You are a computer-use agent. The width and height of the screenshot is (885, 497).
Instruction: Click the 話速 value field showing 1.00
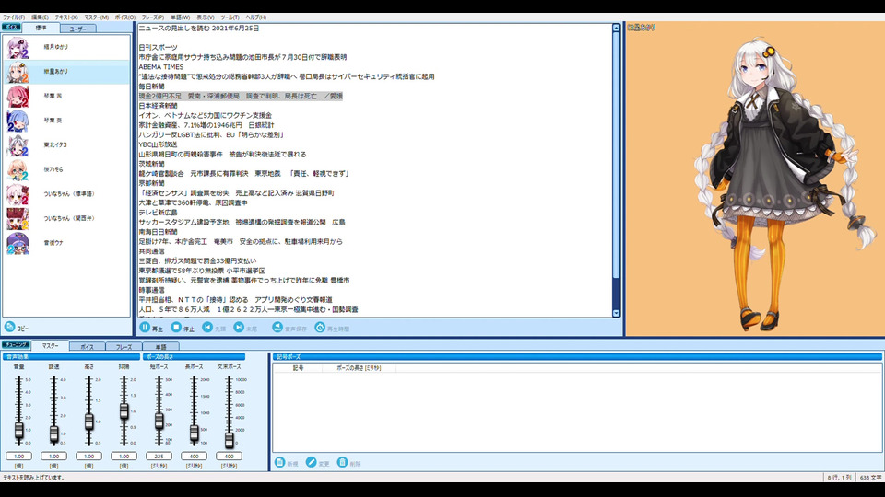(x=53, y=456)
